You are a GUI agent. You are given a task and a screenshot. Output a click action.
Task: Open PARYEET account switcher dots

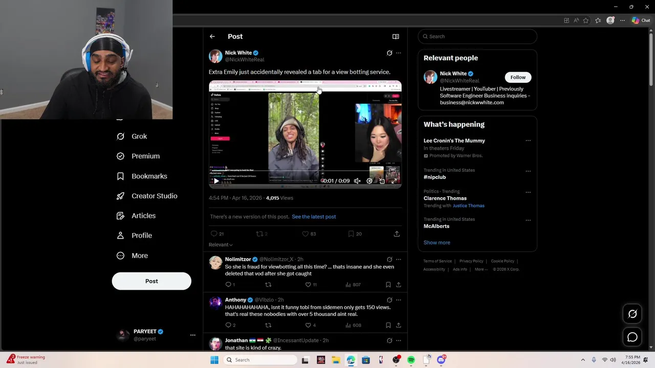pyautogui.click(x=193, y=335)
